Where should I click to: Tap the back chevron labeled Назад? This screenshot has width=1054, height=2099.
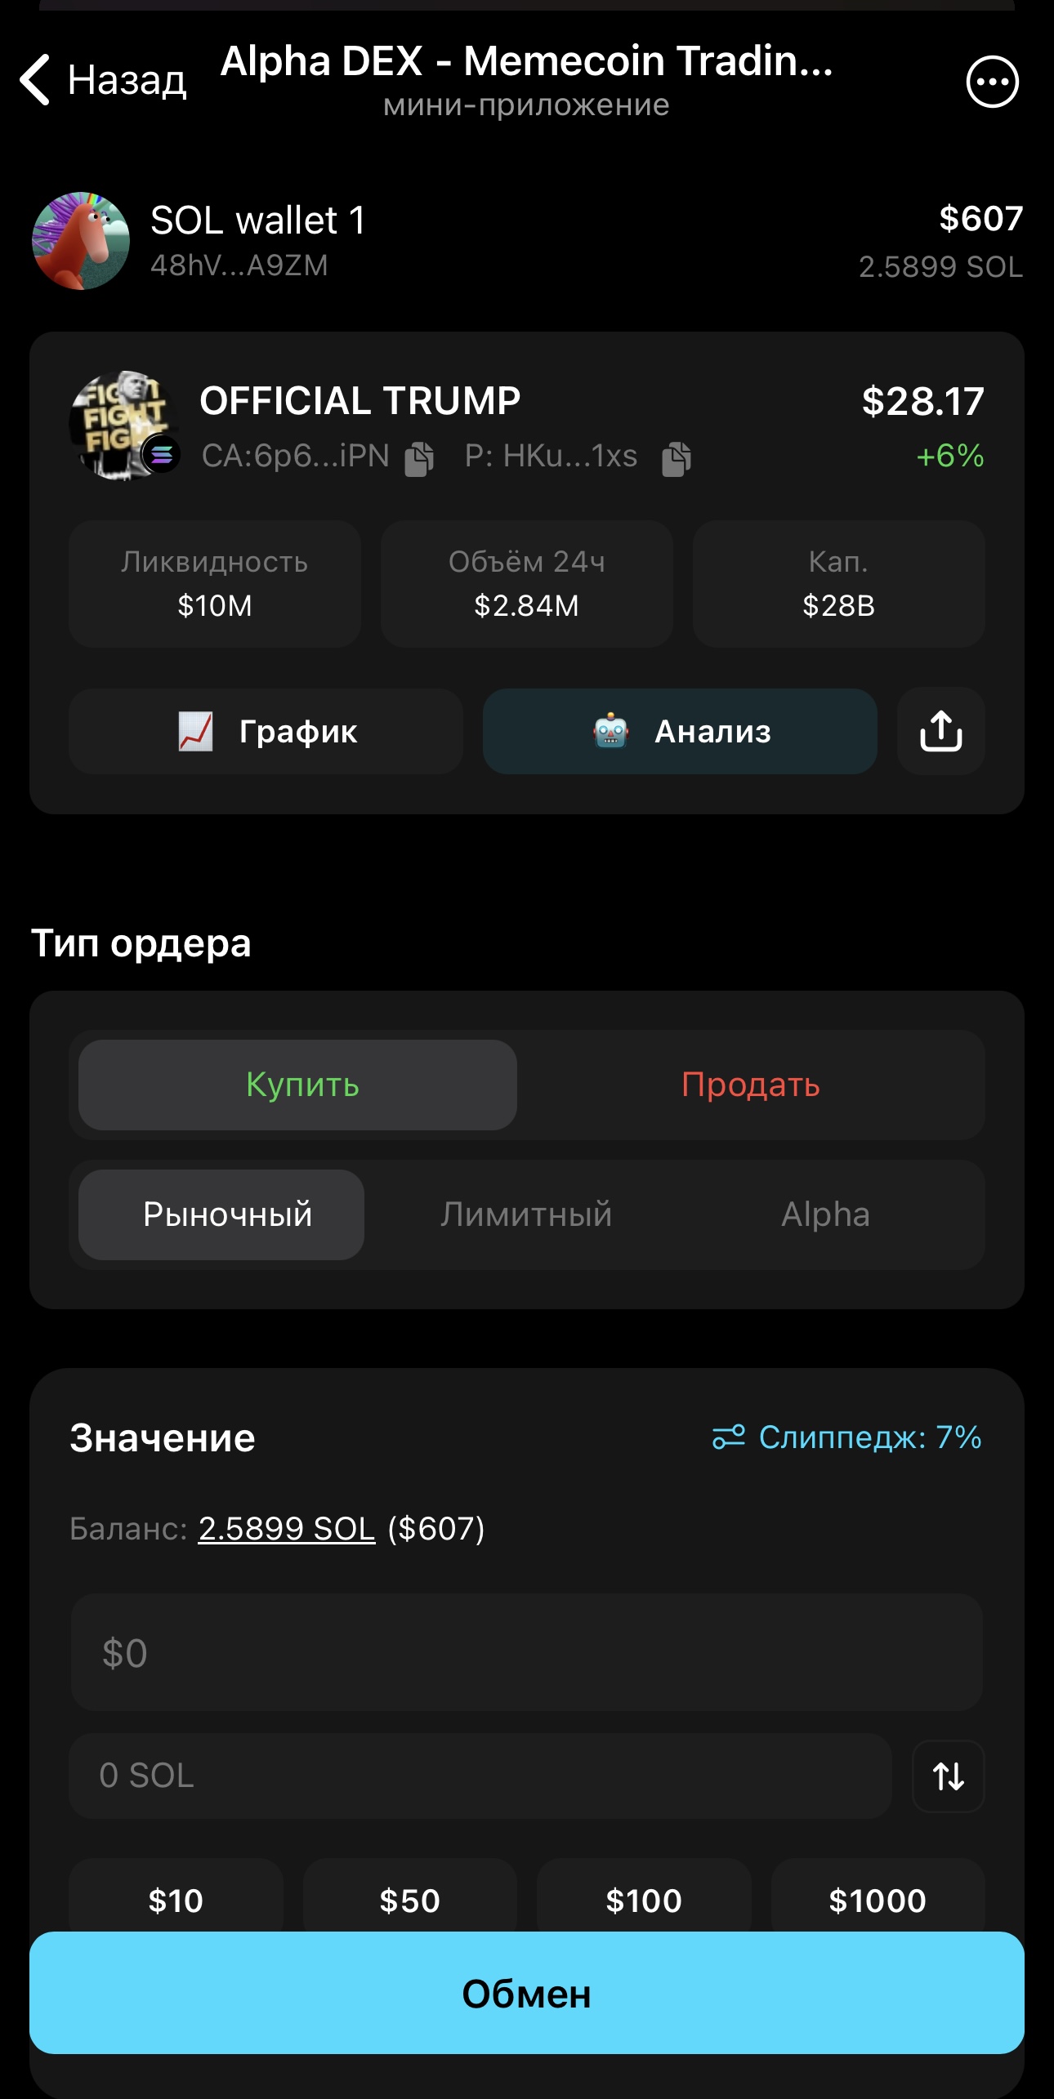102,80
